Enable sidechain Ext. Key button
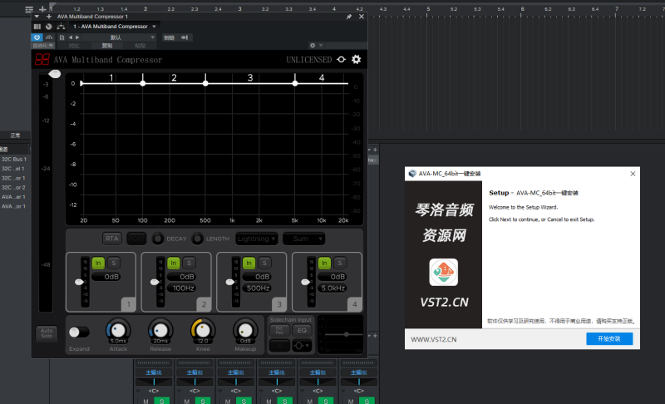This screenshot has width=665, height=404. tap(279, 330)
